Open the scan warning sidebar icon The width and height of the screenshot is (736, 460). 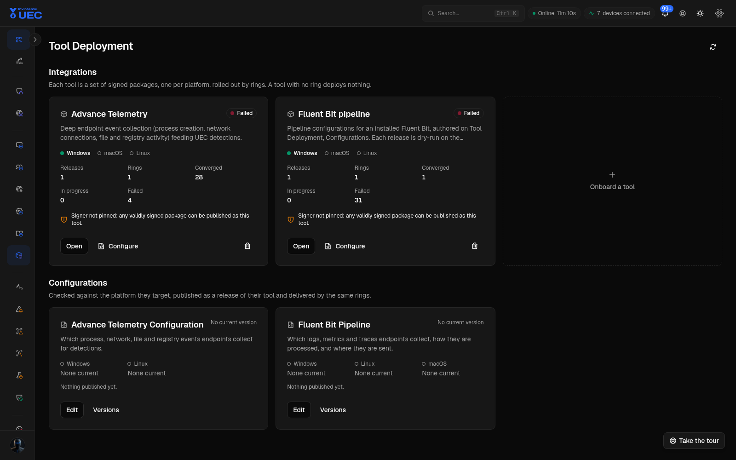19,331
